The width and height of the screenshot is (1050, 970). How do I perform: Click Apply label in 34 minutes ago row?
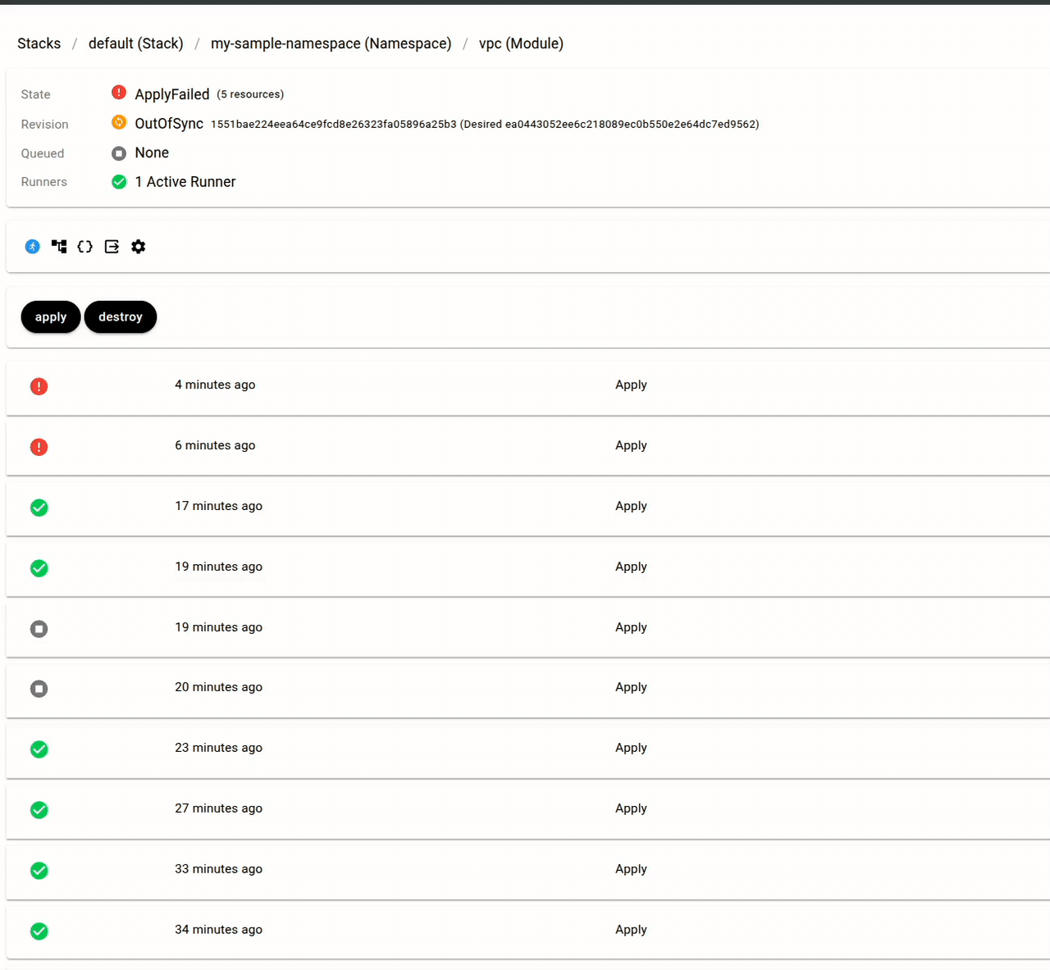[x=631, y=930]
